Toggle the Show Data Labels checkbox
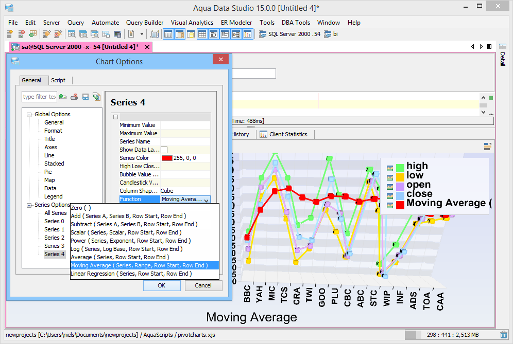Viewport: 513px width, 344px height. point(164,150)
